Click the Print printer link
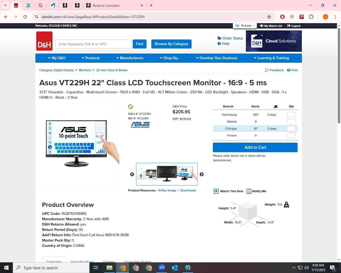The image size is (341, 273). tap(292, 70)
